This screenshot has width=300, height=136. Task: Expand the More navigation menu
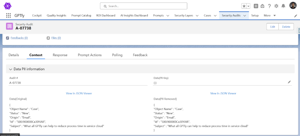[270, 15]
